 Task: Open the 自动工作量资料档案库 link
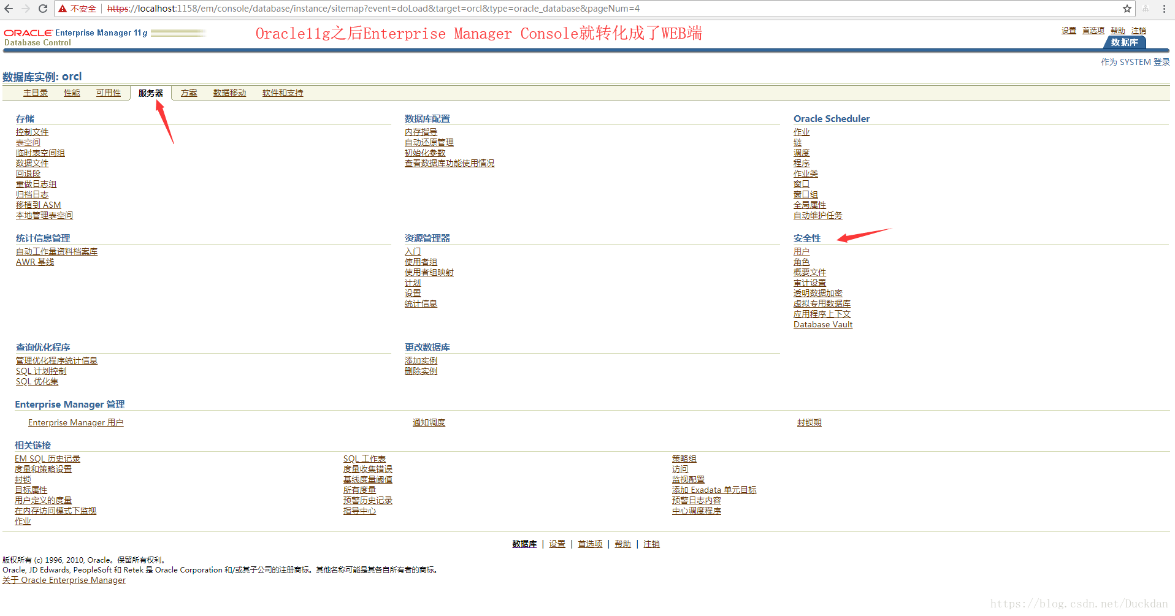[57, 252]
